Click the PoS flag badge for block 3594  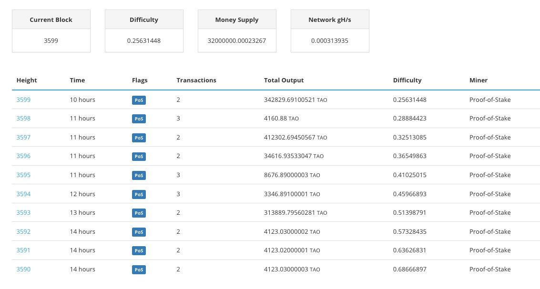139,194
